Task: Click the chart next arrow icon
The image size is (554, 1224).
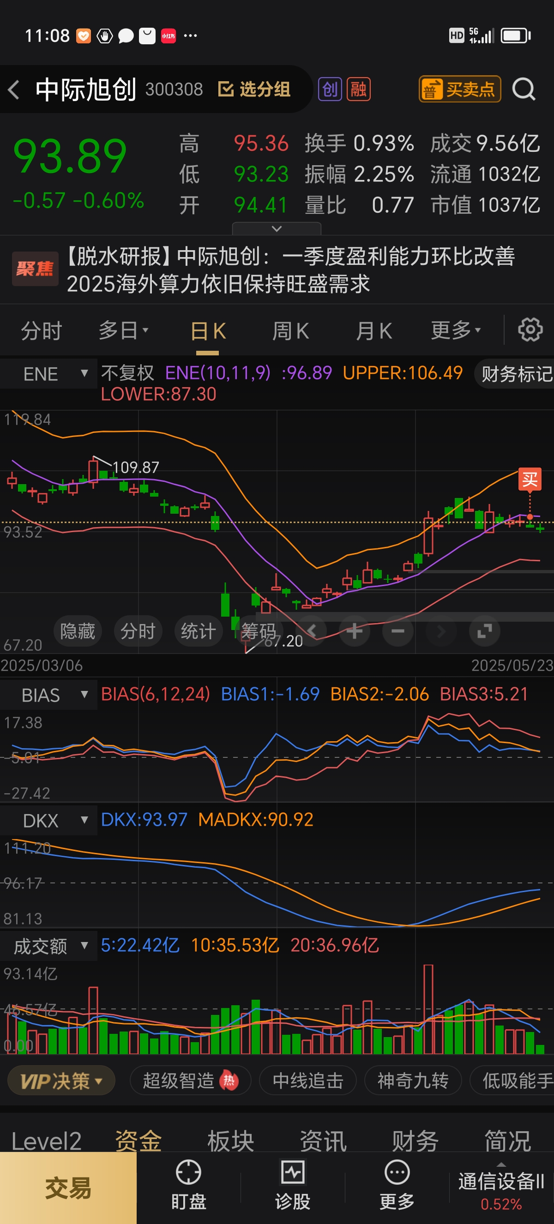Action: pyautogui.click(x=441, y=631)
